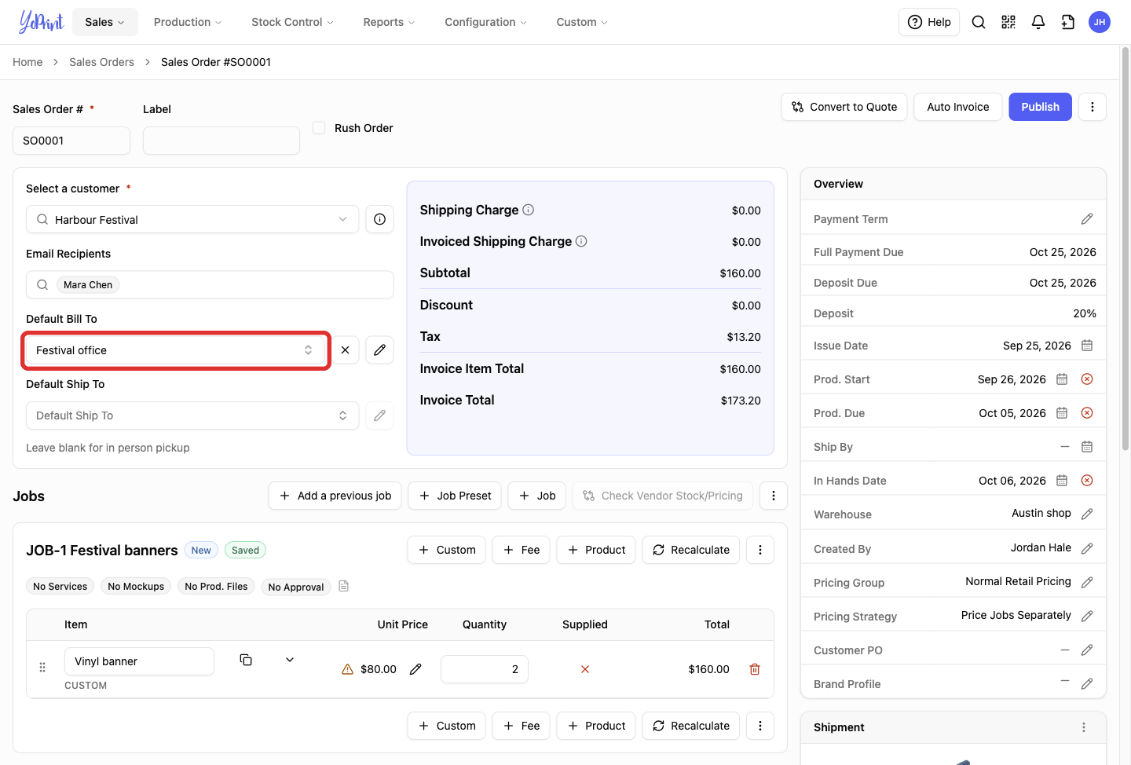Open the Production menu

coord(188,22)
